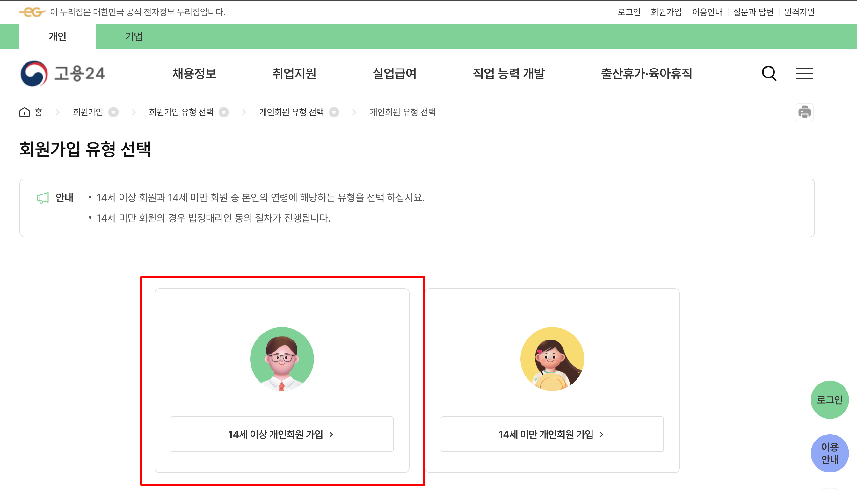Click 14세 이상 개인회원 가입 button

point(282,434)
